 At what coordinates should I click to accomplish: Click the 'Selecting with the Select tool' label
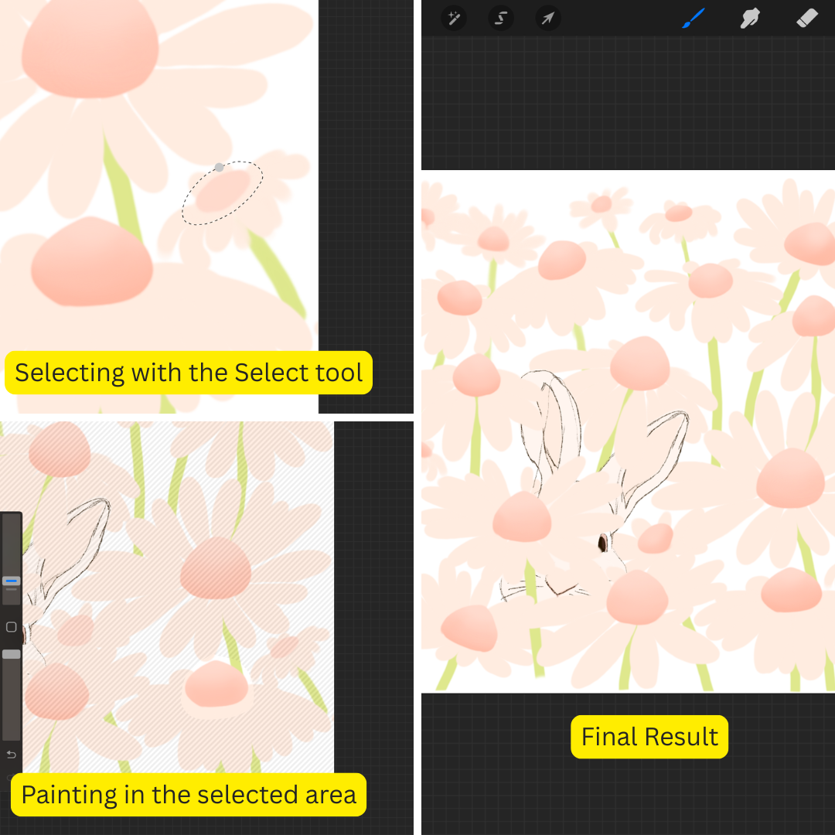tap(189, 373)
